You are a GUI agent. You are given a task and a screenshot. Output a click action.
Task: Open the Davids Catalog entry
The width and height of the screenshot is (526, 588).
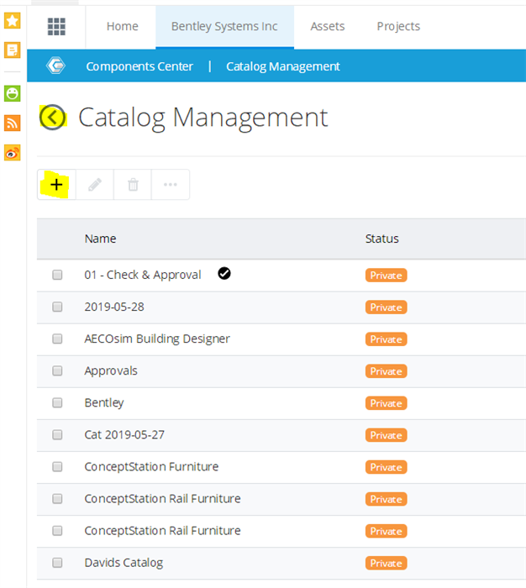click(124, 563)
